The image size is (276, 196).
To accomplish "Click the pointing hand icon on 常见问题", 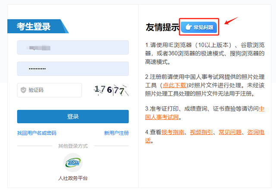I will point(188,27).
